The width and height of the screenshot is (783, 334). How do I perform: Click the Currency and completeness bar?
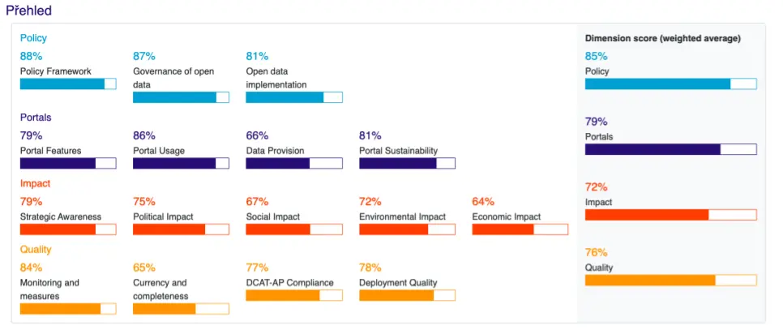(181, 309)
